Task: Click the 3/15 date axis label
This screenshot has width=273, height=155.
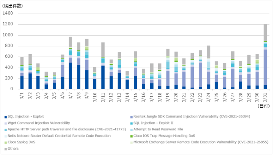Action: coord(135,96)
